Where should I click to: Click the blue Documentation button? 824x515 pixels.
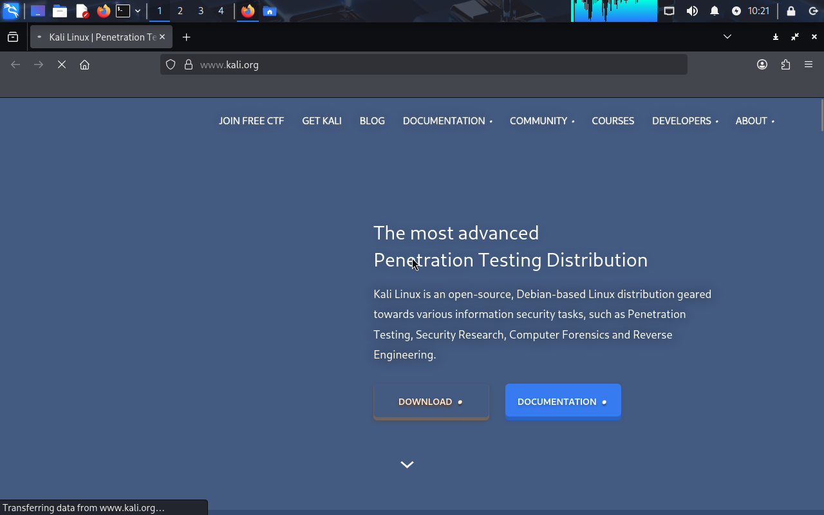click(x=563, y=402)
